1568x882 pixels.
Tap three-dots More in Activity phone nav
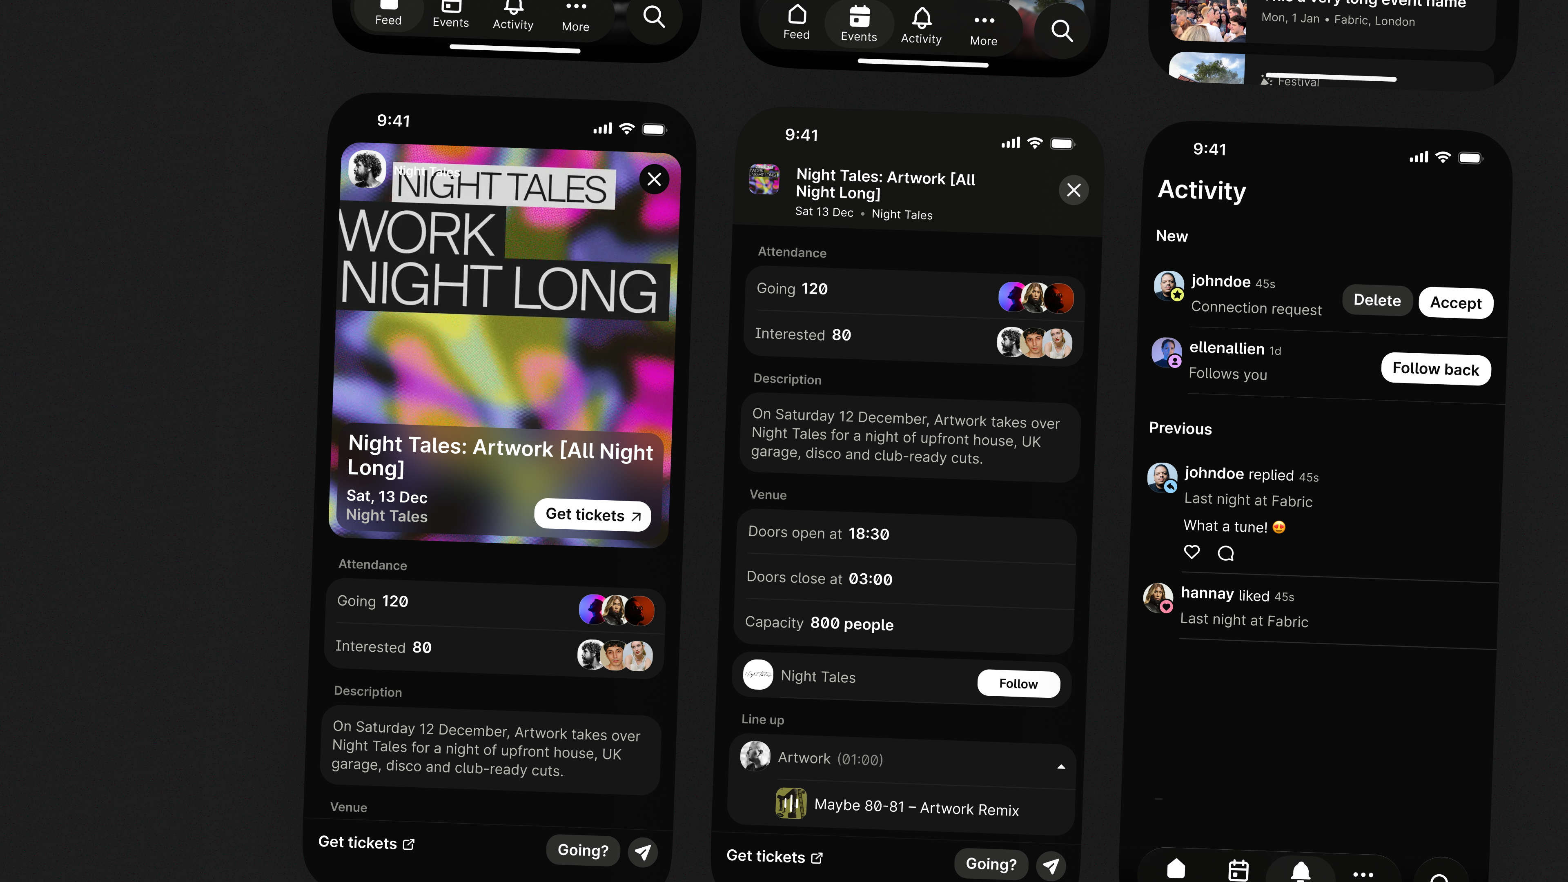click(x=1362, y=874)
